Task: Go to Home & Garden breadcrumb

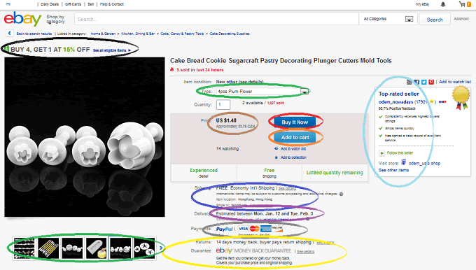Action: coord(103,34)
